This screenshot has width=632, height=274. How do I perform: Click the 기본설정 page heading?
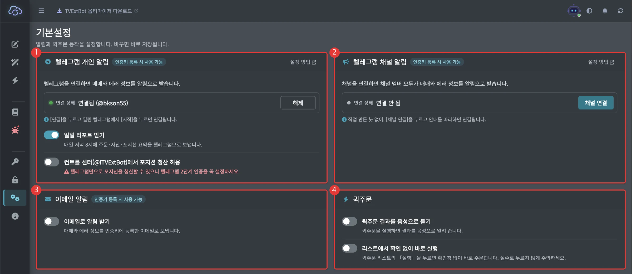click(53, 33)
